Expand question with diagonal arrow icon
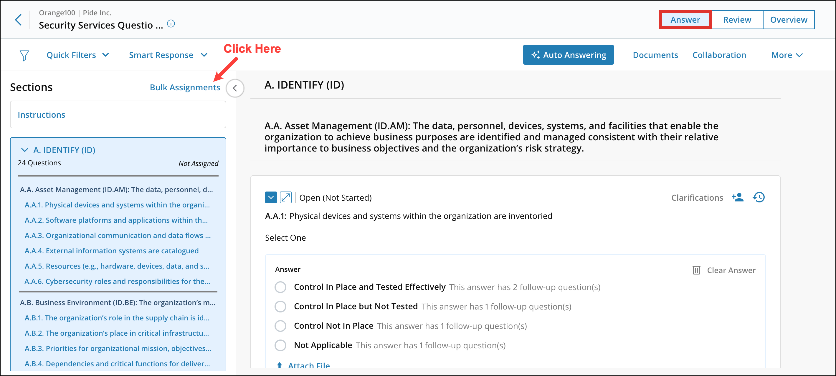The height and width of the screenshot is (376, 836). 286,197
